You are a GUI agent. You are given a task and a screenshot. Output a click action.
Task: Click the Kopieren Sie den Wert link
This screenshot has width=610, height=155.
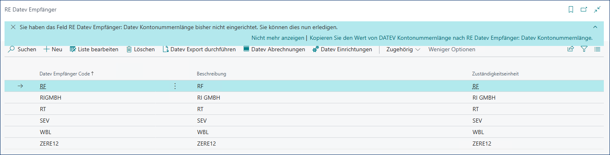pos(451,38)
